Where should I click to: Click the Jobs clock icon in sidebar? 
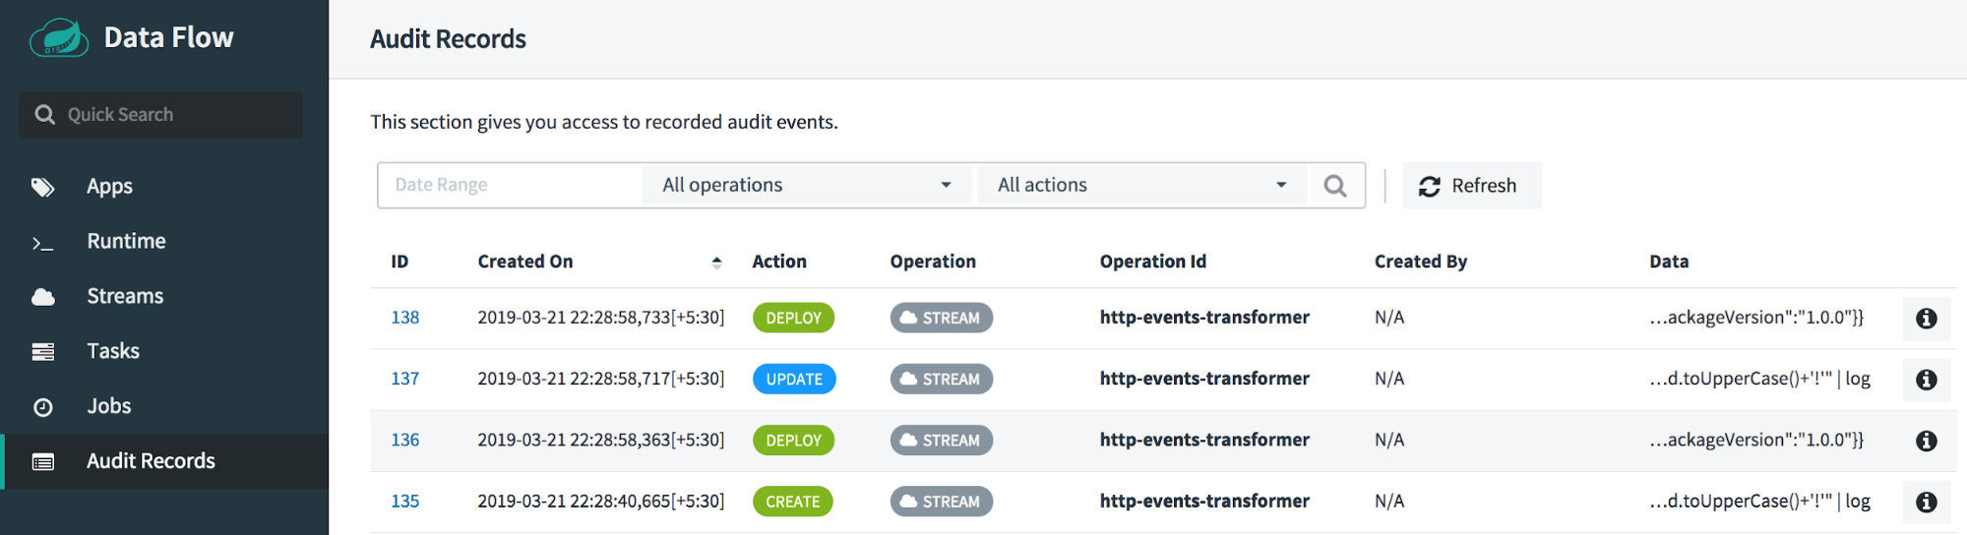click(x=43, y=407)
